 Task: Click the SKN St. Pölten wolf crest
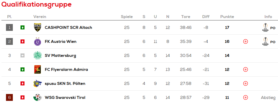point(37,83)
